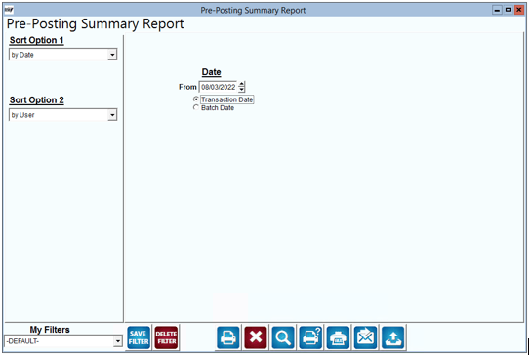Decrease From date with down arrow
Viewport: 531px width, 356px height.
coord(241,90)
